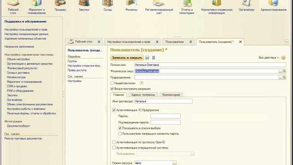Open the Склад section icon

108,3
